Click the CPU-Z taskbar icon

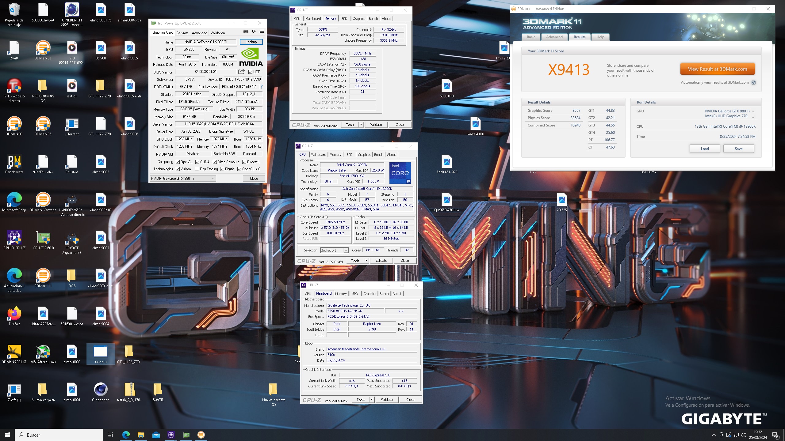171,435
